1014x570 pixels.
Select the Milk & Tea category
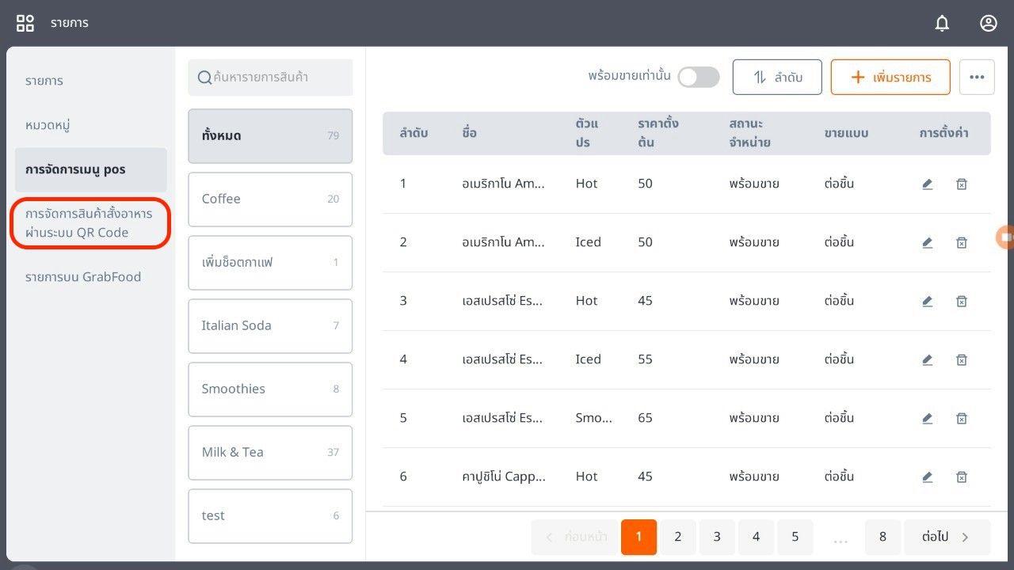269,452
